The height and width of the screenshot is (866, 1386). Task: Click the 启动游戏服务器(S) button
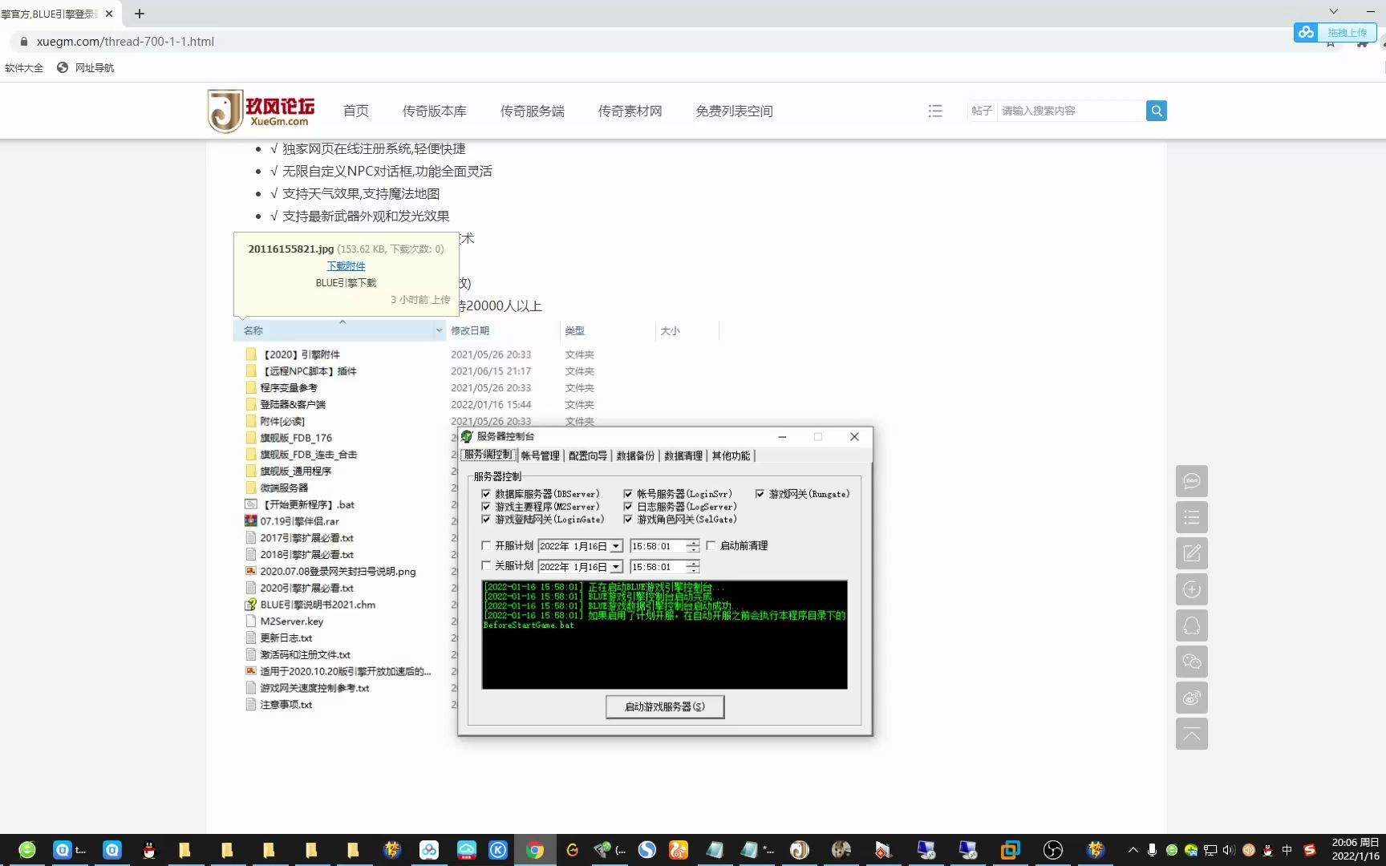pyautogui.click(x=665, y=706)
